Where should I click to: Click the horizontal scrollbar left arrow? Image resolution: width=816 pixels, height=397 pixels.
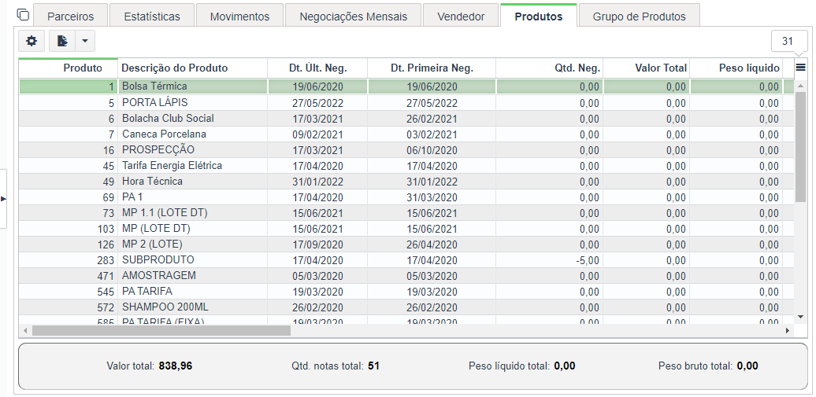click(x=24, y=330)
